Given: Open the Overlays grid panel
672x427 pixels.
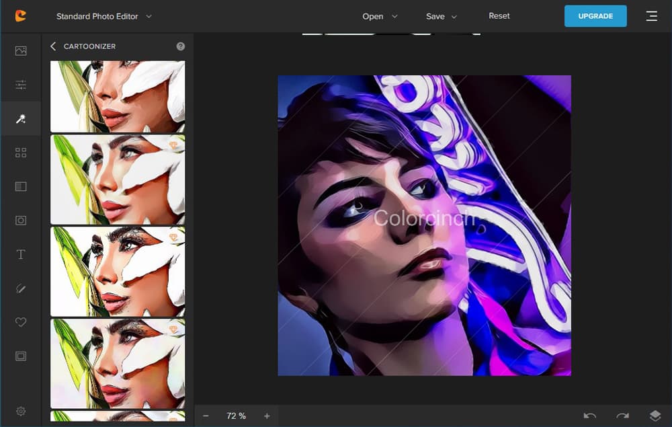Looking at the screenshot, I should click(x=21, y=153).
